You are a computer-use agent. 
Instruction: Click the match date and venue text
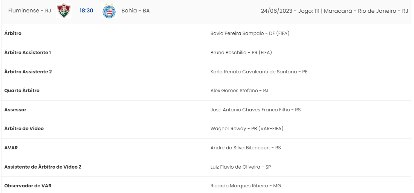tap(335, 11)
